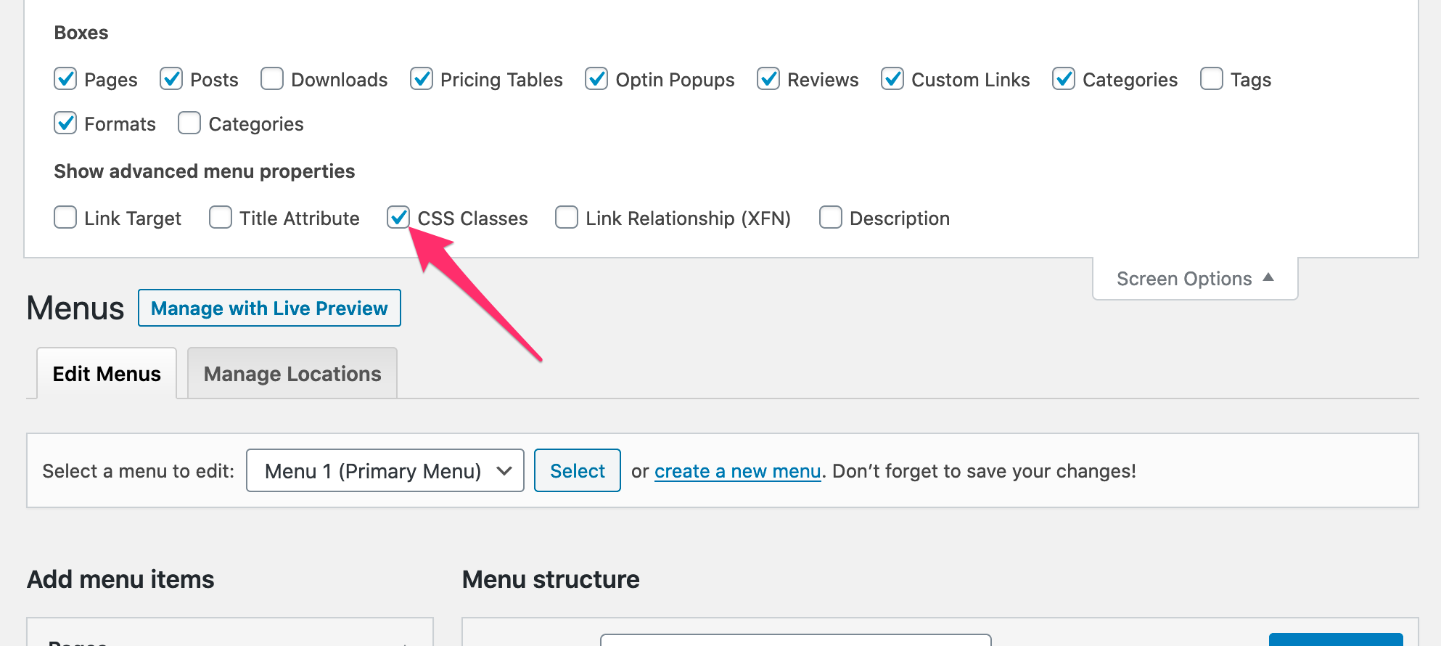Screen dimensions: 1441x646
Task: Uncheck the Formats checkbox
Action: coord(65,123)
